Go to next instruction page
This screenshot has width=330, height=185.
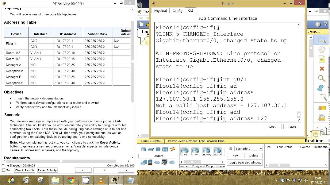(x=126, y=170)
